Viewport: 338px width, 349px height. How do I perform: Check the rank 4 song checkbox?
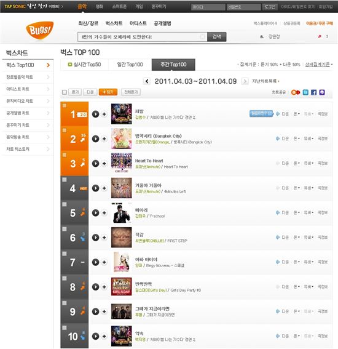click(x=65, y=180)
